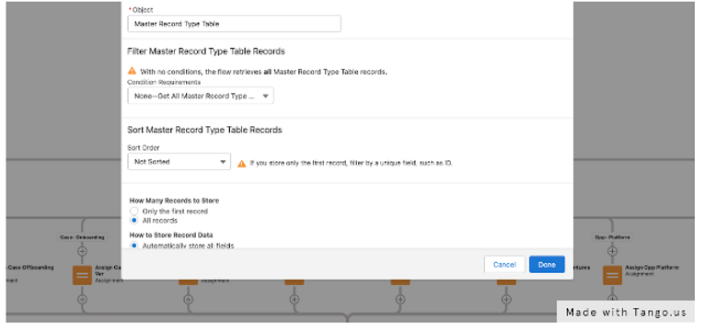This screenshot has height=332, width=705.
Task: Open the Sort Order dropdown set to Not Sorted
Action: click(x=179, y=162)
